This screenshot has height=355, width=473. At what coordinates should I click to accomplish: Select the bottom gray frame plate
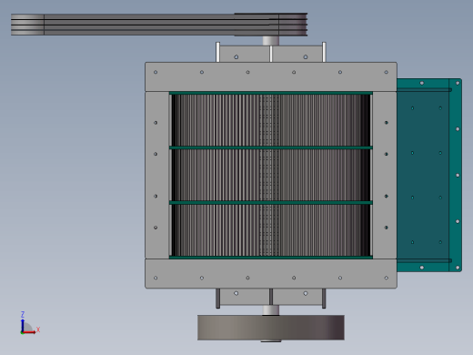coord(271,273)
